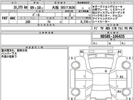Select the 幅 dimension field
The width and height of the screenshot is (134, 100).
pos(114,43)
